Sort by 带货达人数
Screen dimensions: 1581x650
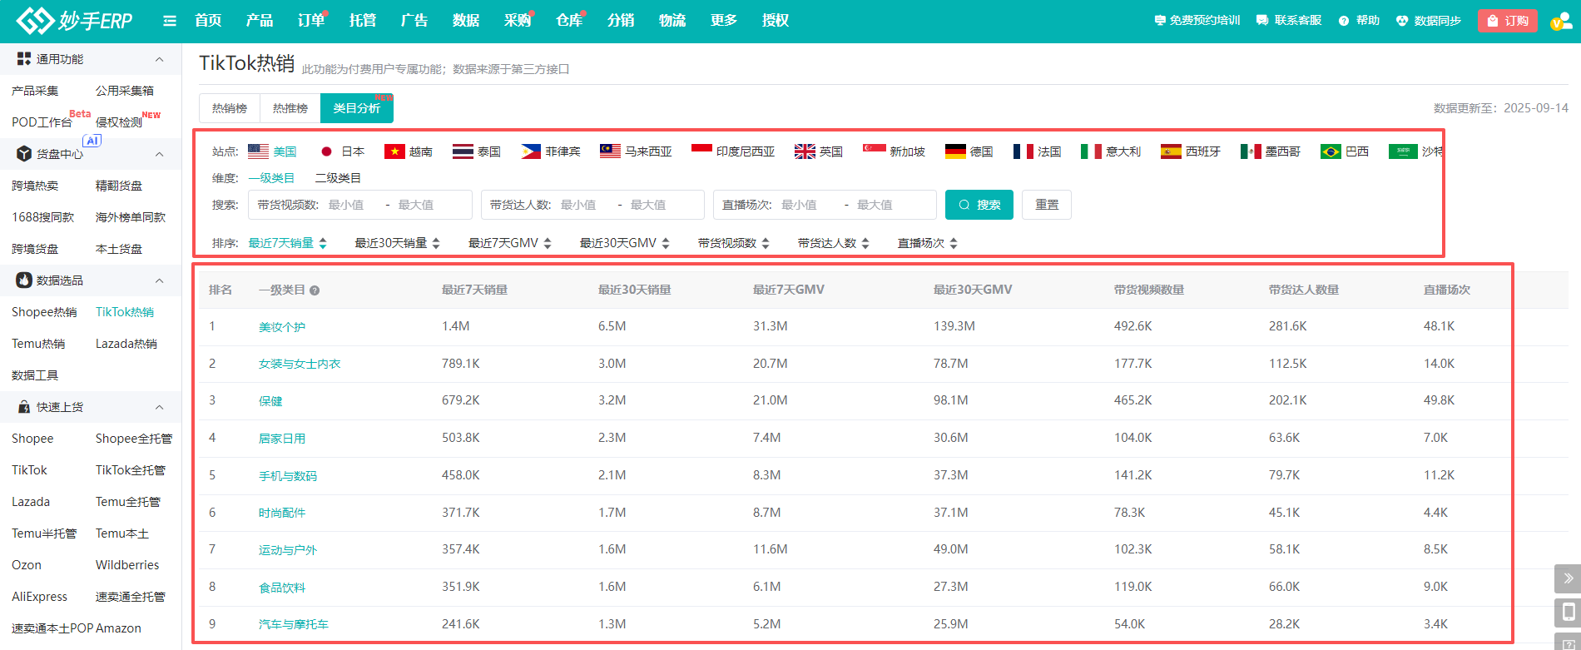(834, 243)
